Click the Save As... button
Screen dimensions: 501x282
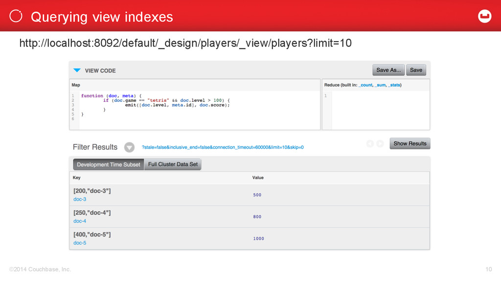[388, 70]
